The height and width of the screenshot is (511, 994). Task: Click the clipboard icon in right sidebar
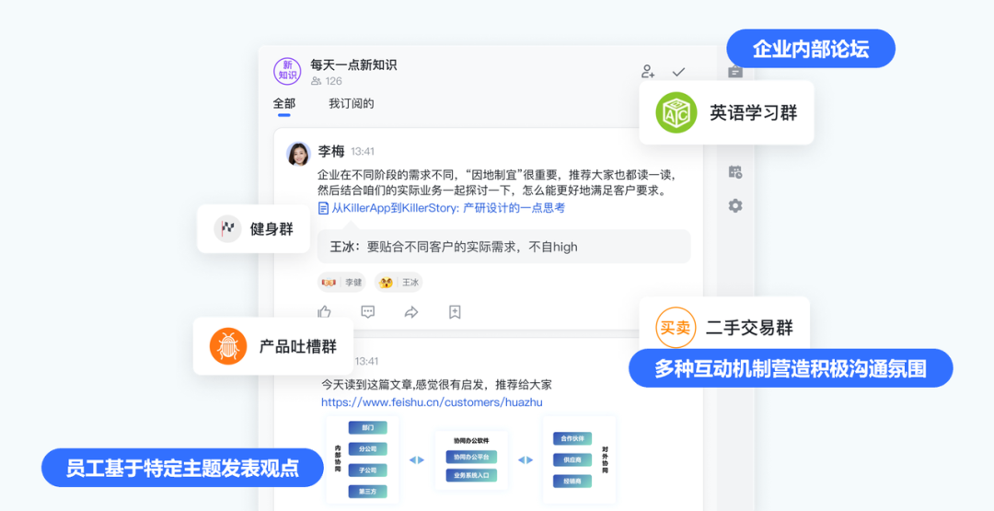[734, 72]
